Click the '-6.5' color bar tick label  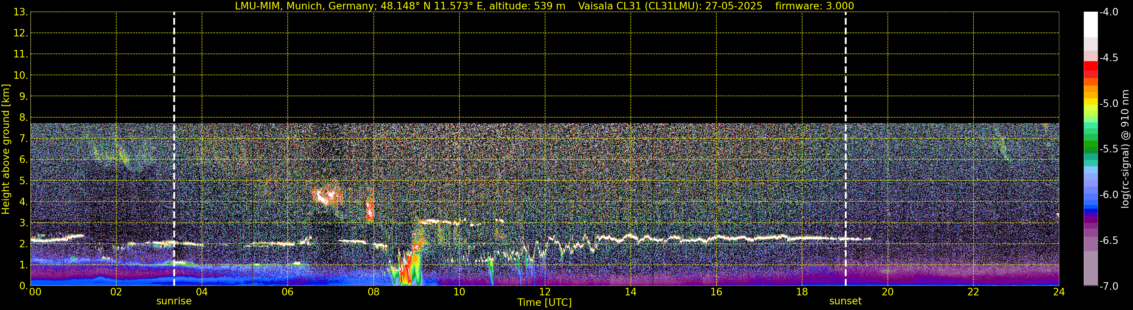pos(1109,241)
